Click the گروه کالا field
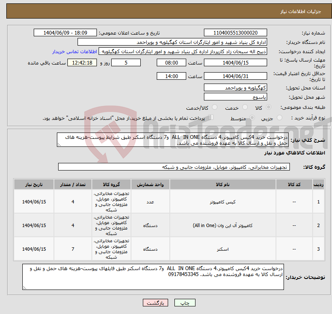 point(174,167)
